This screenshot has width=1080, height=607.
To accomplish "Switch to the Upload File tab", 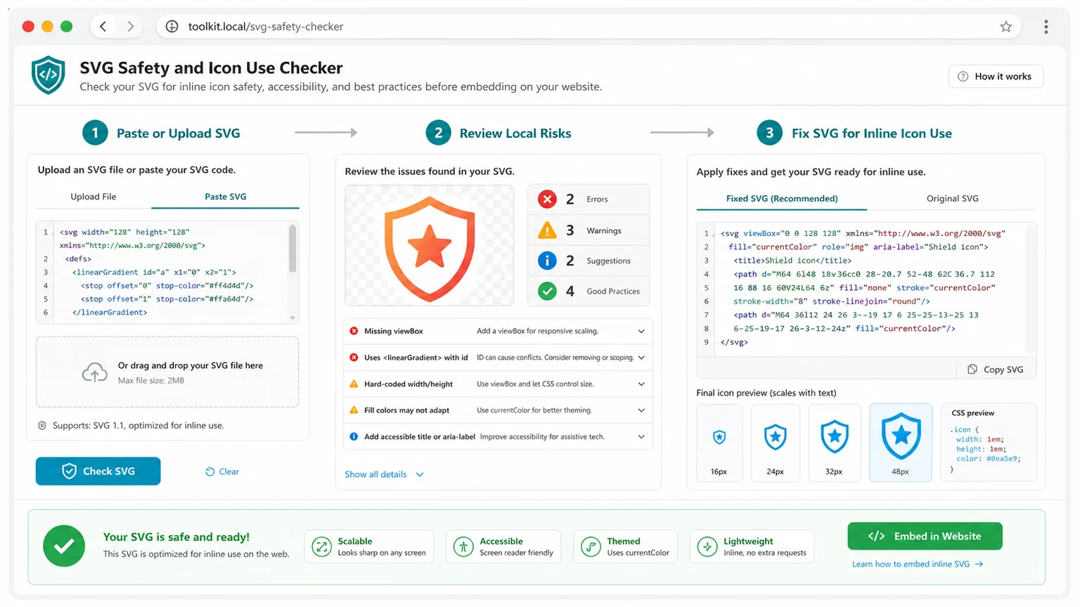I will pyautogui.click(x=94, y=197).
